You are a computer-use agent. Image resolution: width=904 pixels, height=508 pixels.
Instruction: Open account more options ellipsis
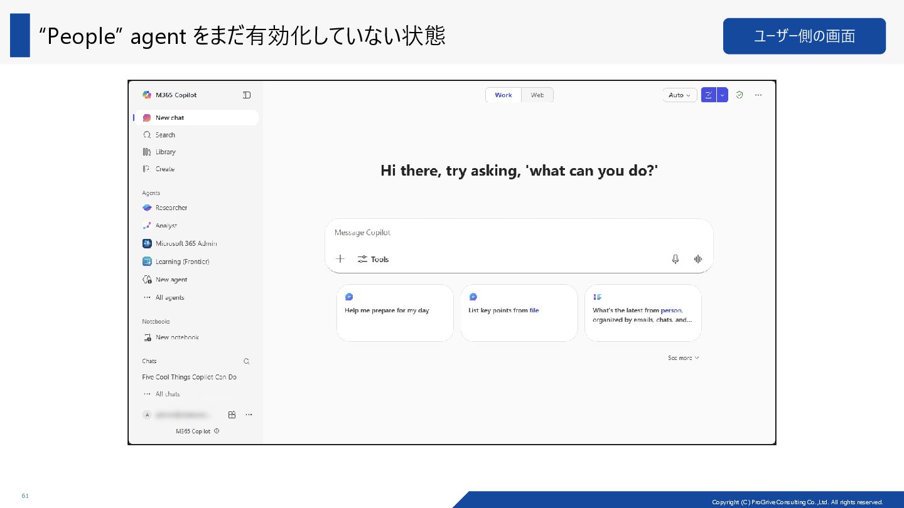click(x=249, y=415)
